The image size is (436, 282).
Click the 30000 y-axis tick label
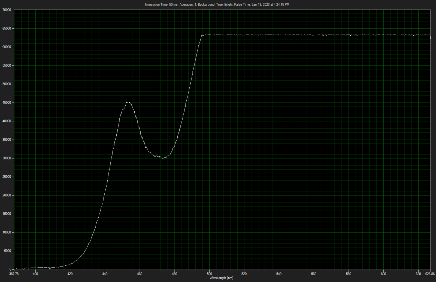(x=7, y=158)
